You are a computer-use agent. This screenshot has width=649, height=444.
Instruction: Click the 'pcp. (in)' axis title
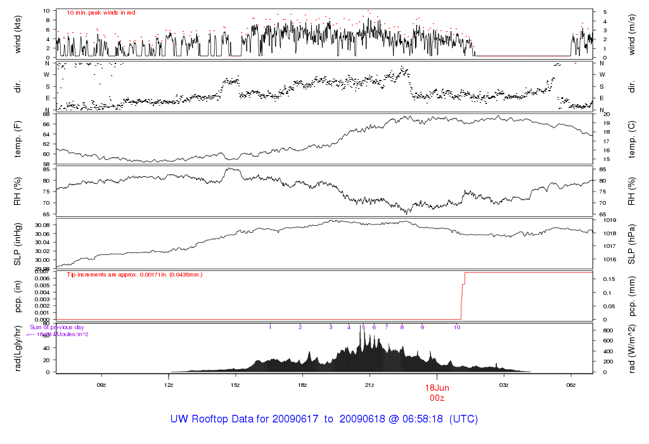(17, 296)
